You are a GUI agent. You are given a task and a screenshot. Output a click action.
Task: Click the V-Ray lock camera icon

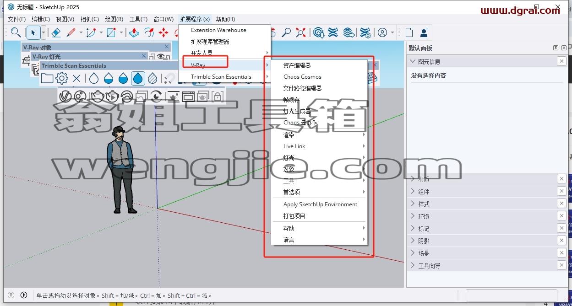pos(218,96)
